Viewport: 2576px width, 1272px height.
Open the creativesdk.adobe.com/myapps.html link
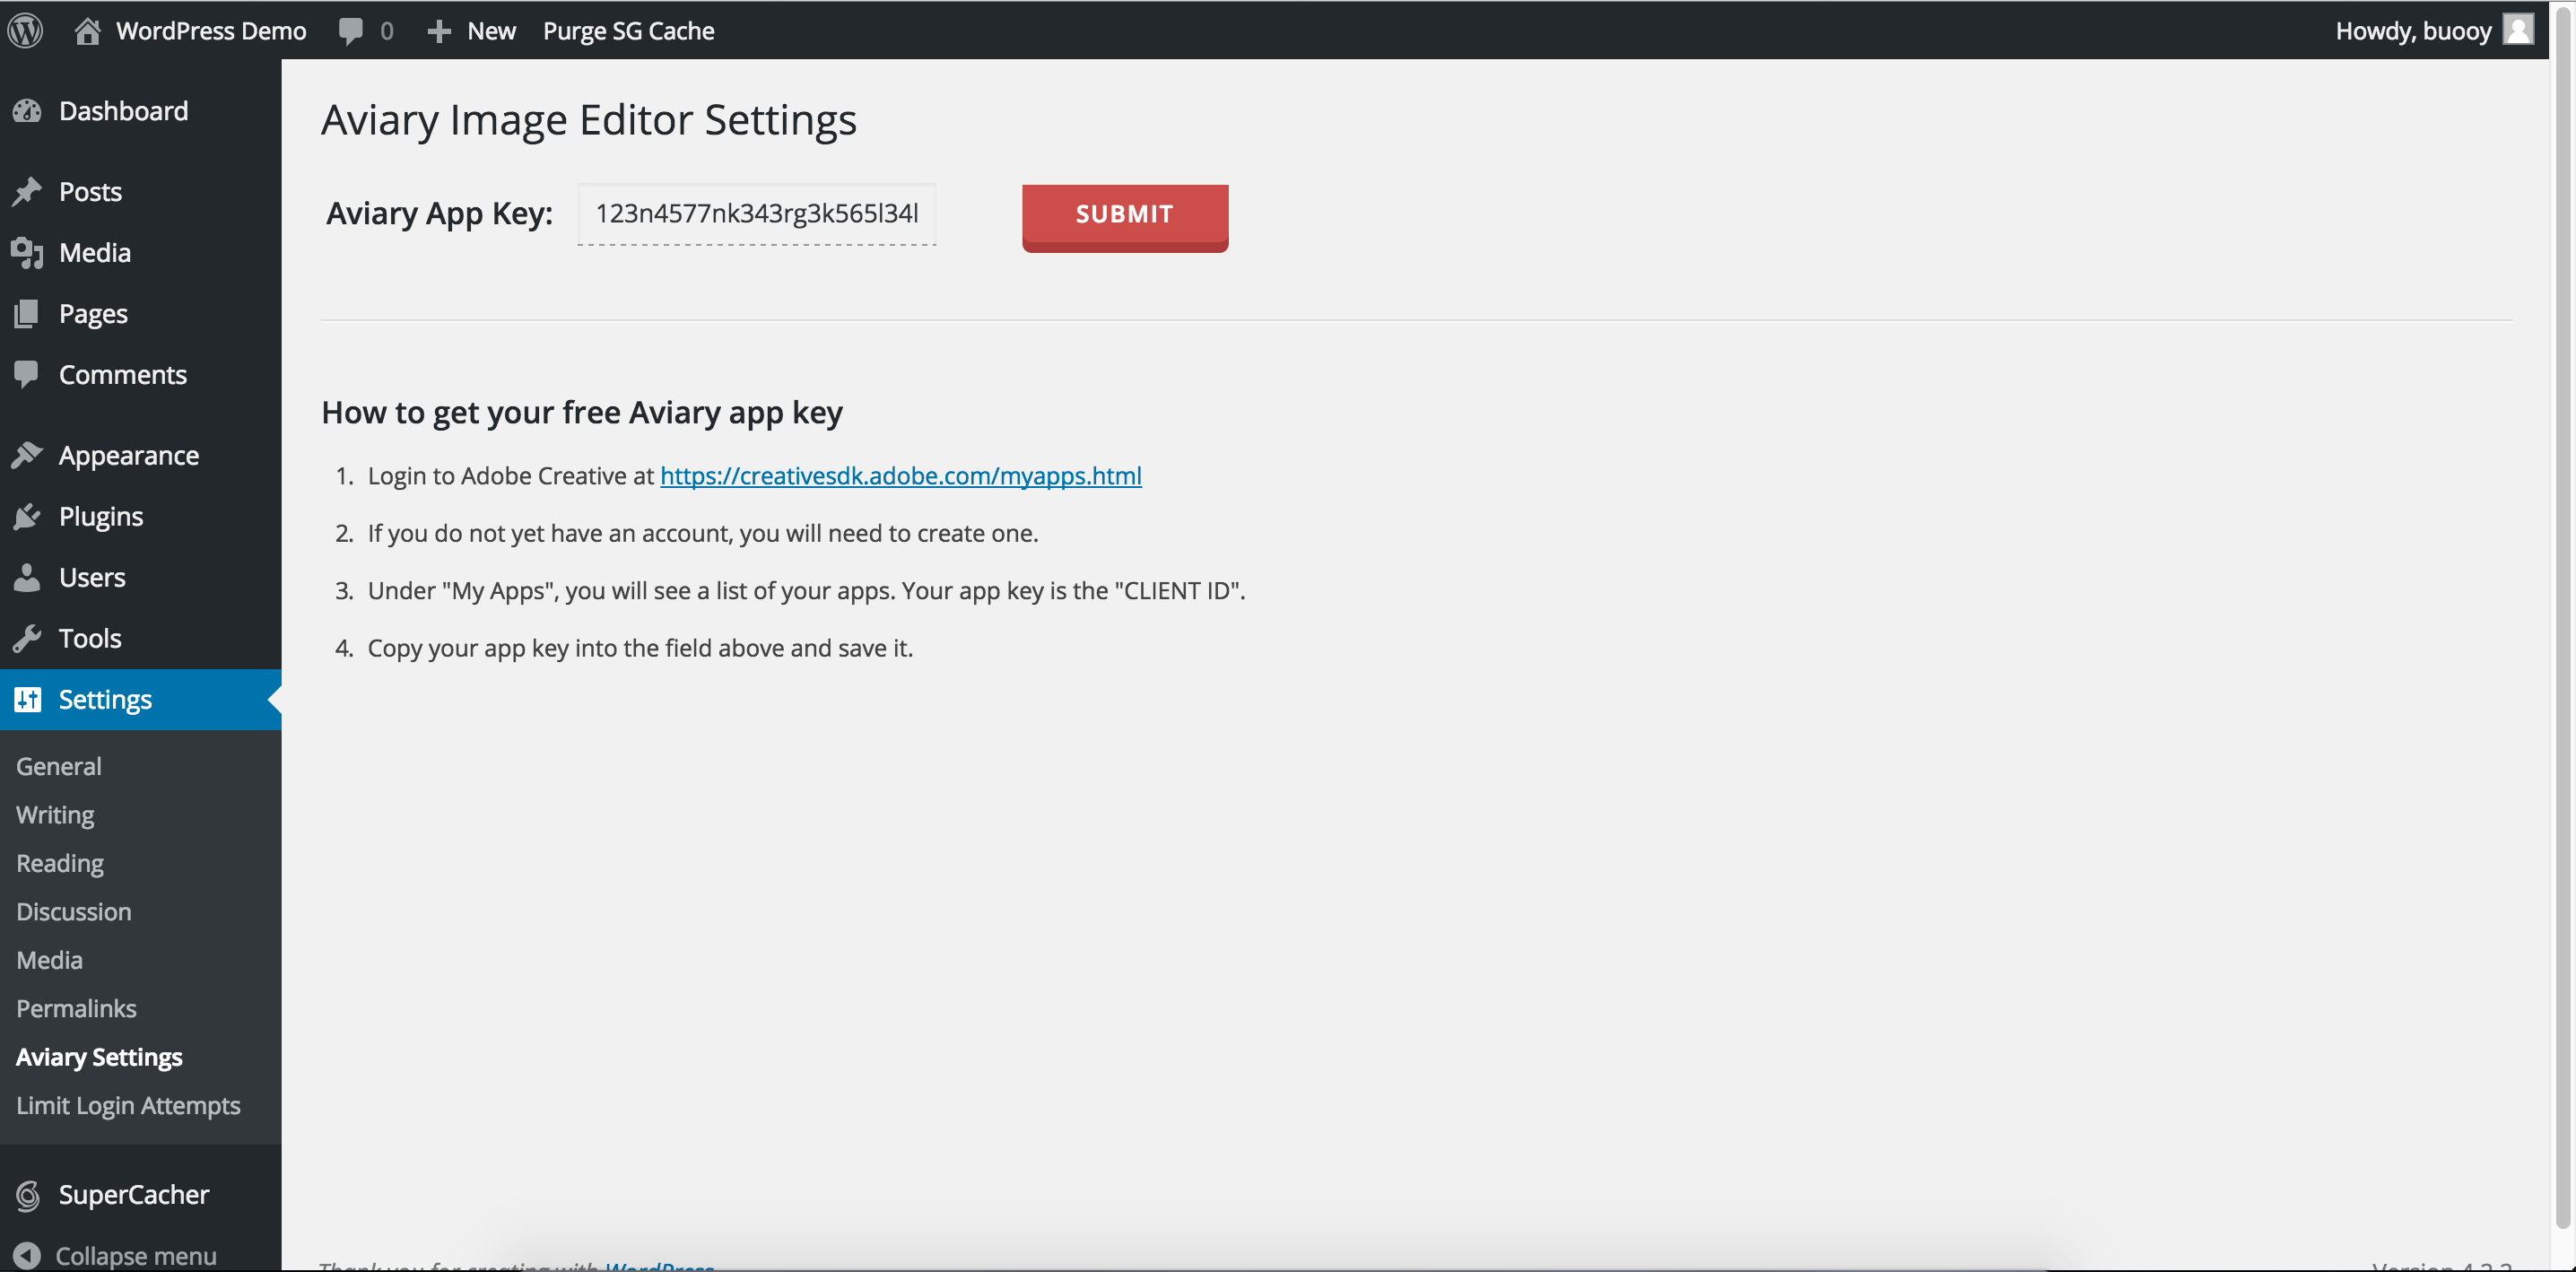(901, 476)
